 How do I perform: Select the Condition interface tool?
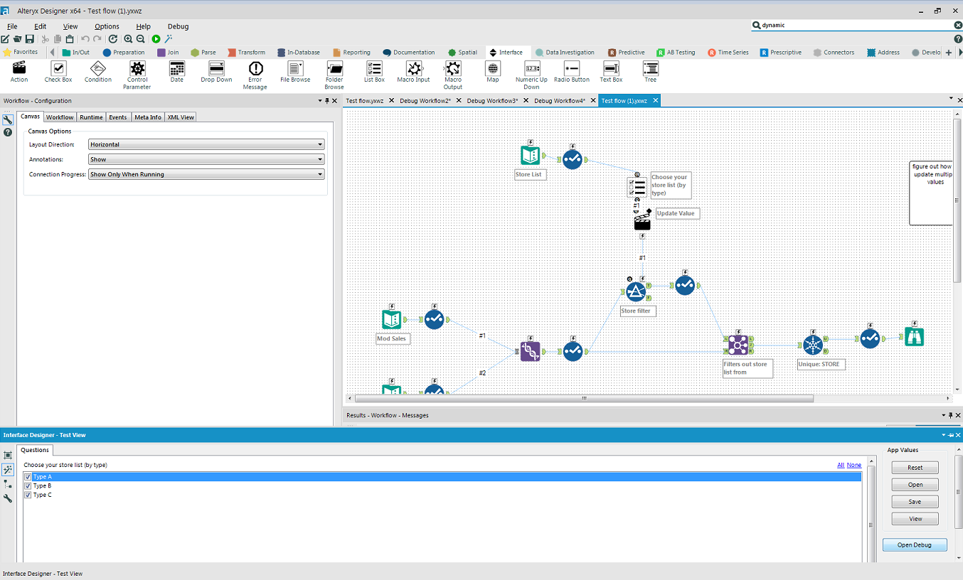(98, 72)
